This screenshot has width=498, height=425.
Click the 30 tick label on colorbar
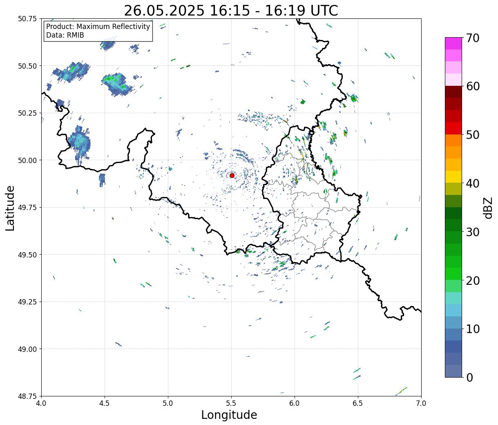tap(473, 232)
